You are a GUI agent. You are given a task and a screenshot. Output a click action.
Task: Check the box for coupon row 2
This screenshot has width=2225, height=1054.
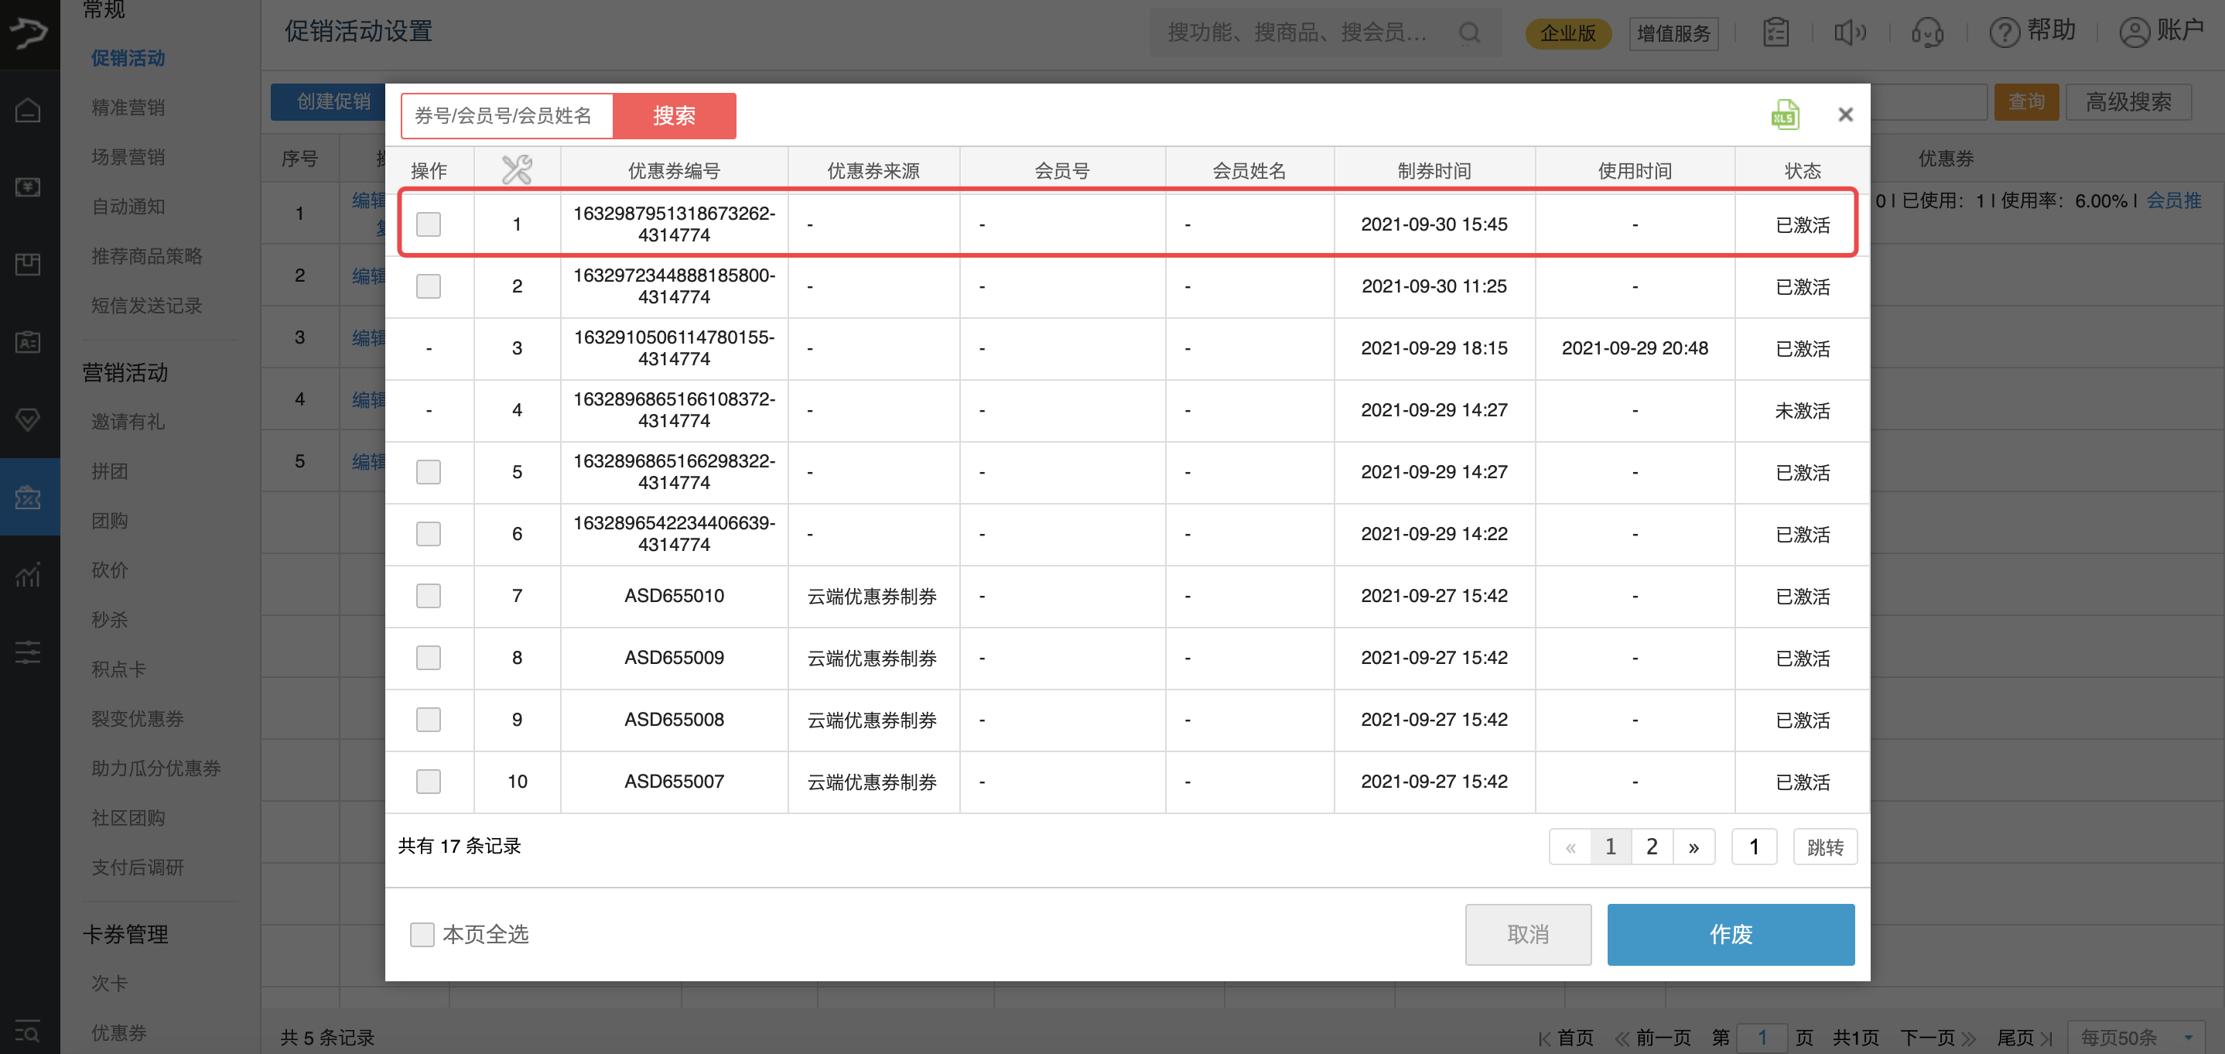click(x=429, y=286)
